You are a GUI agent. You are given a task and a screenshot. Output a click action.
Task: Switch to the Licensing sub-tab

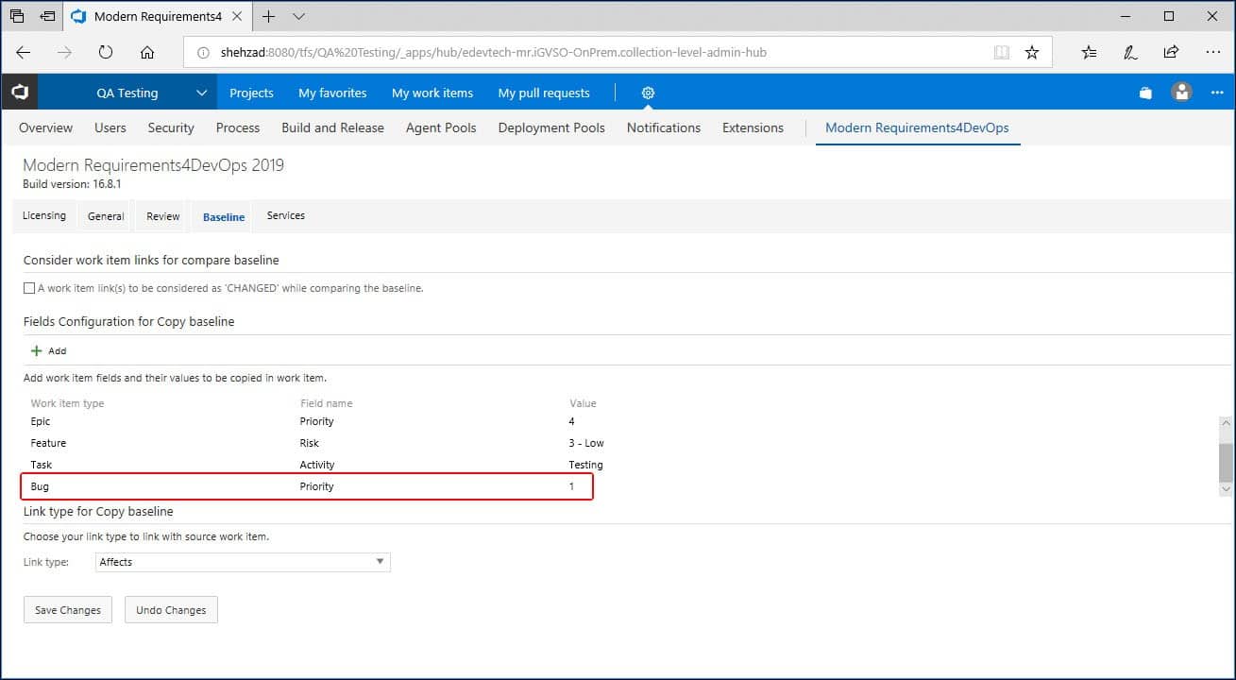(x=44, y=215)
